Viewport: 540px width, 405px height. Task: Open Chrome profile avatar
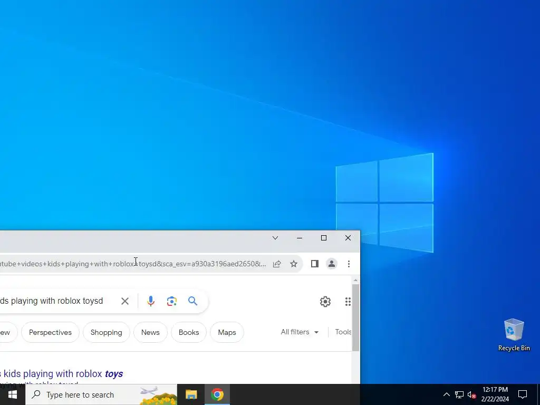click(332, 264)
